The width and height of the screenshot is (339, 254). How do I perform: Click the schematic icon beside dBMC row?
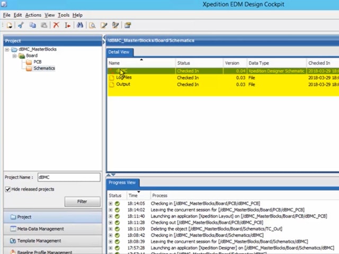tap(112, 71)
